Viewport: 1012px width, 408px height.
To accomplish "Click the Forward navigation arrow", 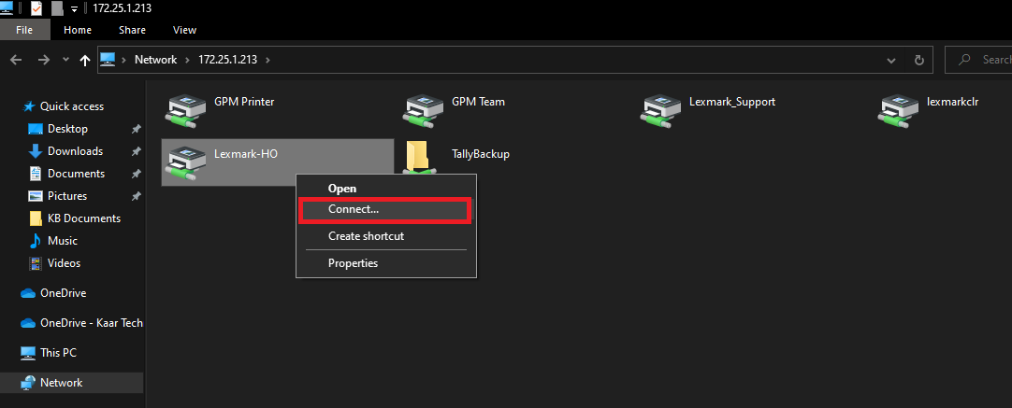I will pos(43,60).
